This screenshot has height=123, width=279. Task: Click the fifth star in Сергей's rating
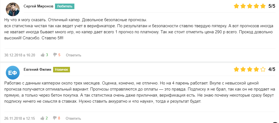(x=263, y=6)
